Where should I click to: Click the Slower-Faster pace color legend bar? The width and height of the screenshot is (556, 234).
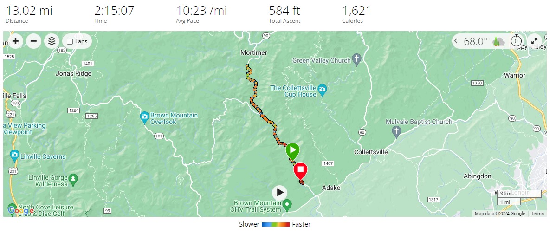(276, 224)
